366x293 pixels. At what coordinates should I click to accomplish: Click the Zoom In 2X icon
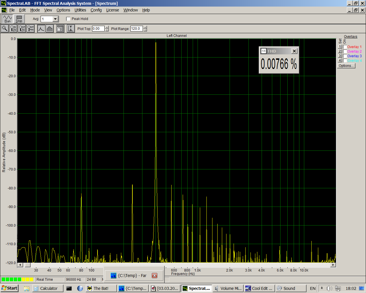click(13, 29)
